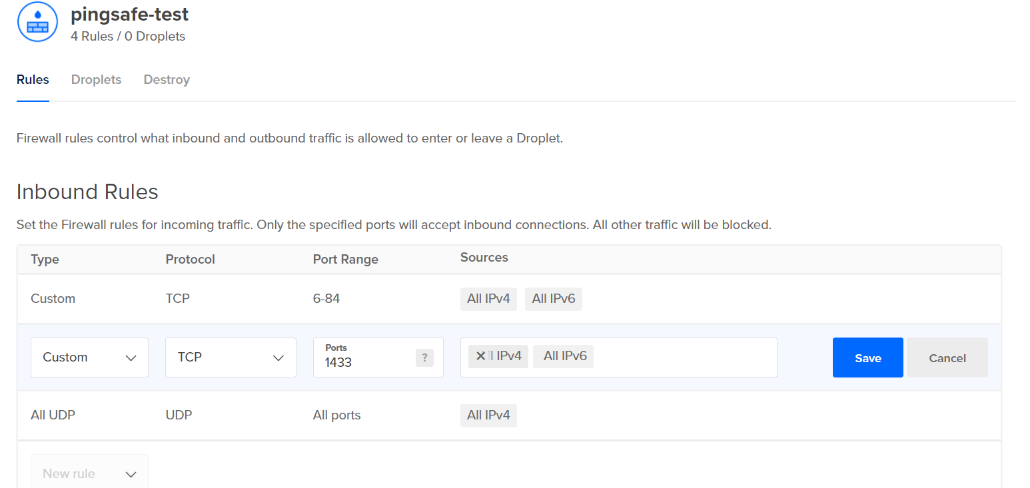Click the firewall icon beside pingsafe-test
The width and height of the screenshot is (1030, 488).
[x=37, y=21]
